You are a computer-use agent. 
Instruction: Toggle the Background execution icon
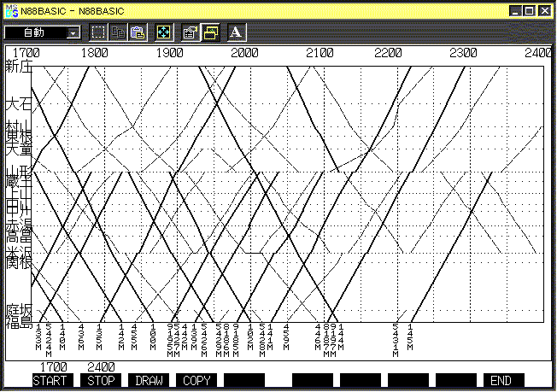[209, 32]
